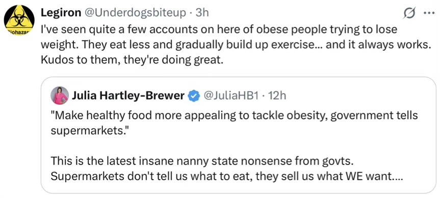
Task: Open Julia Hartley-Brewer's small profile photo
Action: click(x=60, y=95)
